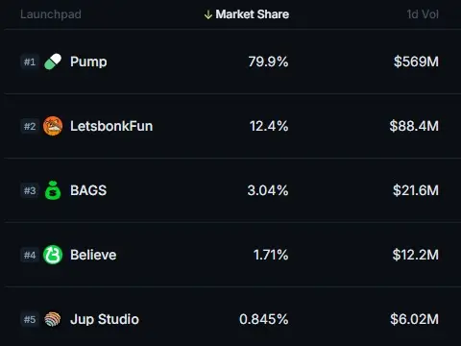This screenshot has height=346, width=461.
Task: Select the $88.4M volume value
Action: pyautogui.click(x=414, y=126)
